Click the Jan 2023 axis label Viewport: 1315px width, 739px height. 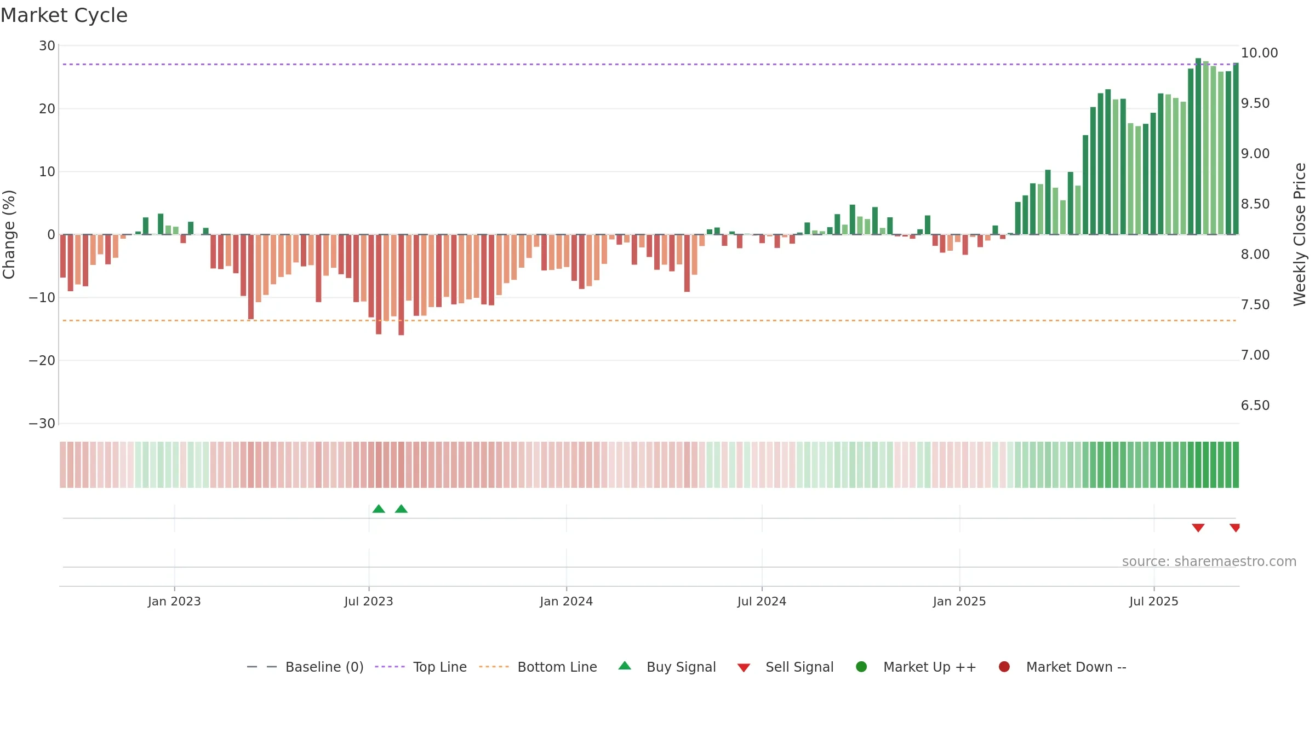[x=174, y=602]
